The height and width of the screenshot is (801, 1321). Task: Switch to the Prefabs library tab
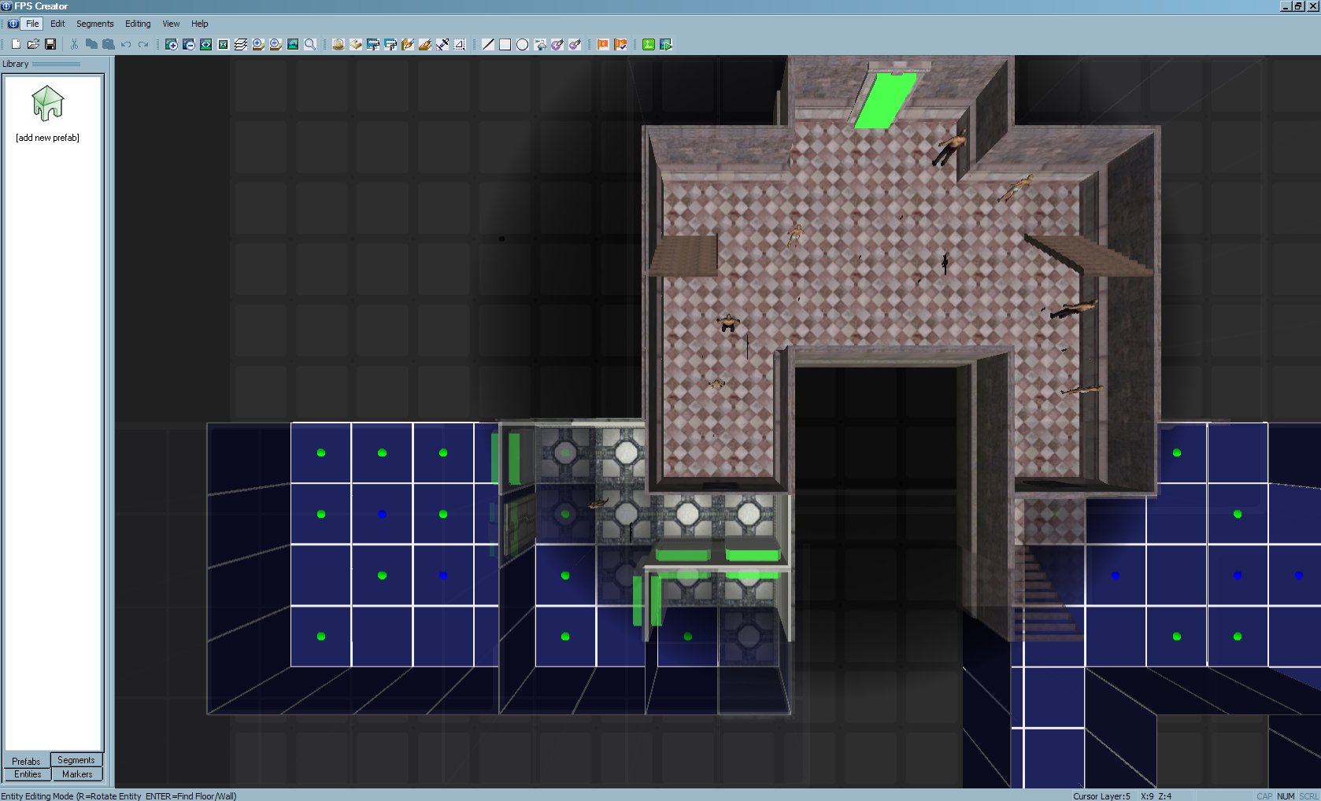(27, 761)
